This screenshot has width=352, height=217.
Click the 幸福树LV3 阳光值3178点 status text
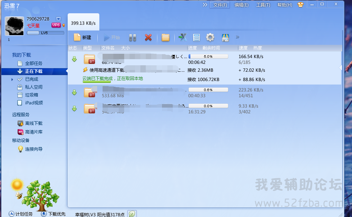click(100, 214)
